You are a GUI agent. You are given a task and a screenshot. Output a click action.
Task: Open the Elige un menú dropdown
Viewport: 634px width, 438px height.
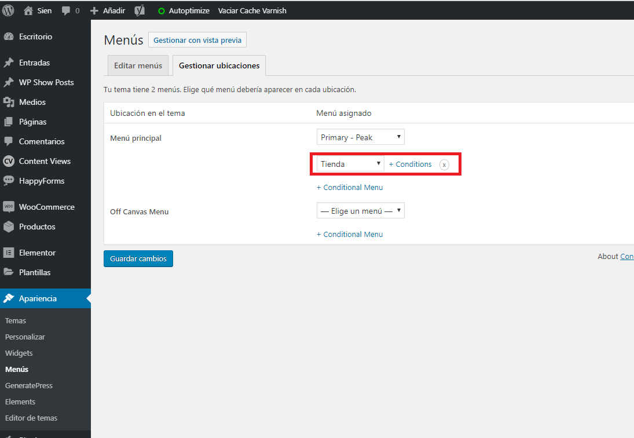coord(360,211)
